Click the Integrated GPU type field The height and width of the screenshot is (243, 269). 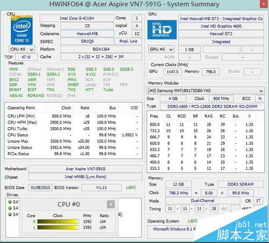point(221,41)
